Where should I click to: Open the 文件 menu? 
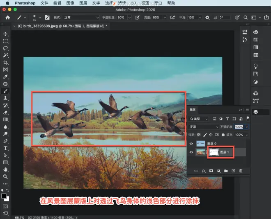(44, 3)
